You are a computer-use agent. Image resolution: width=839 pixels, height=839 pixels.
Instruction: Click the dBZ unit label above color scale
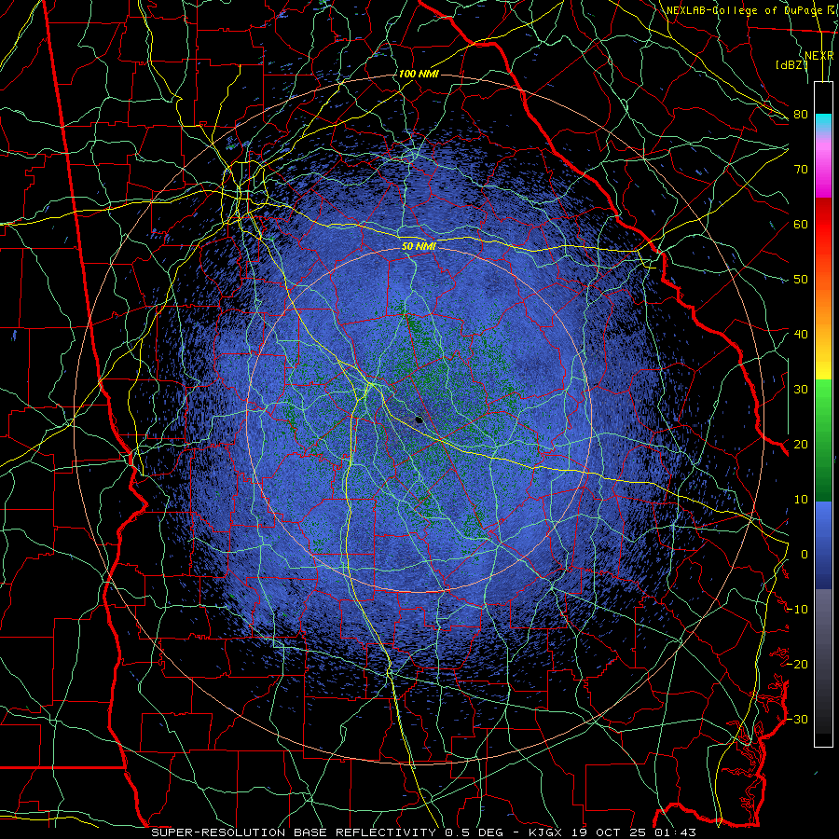tap(791, 65)
